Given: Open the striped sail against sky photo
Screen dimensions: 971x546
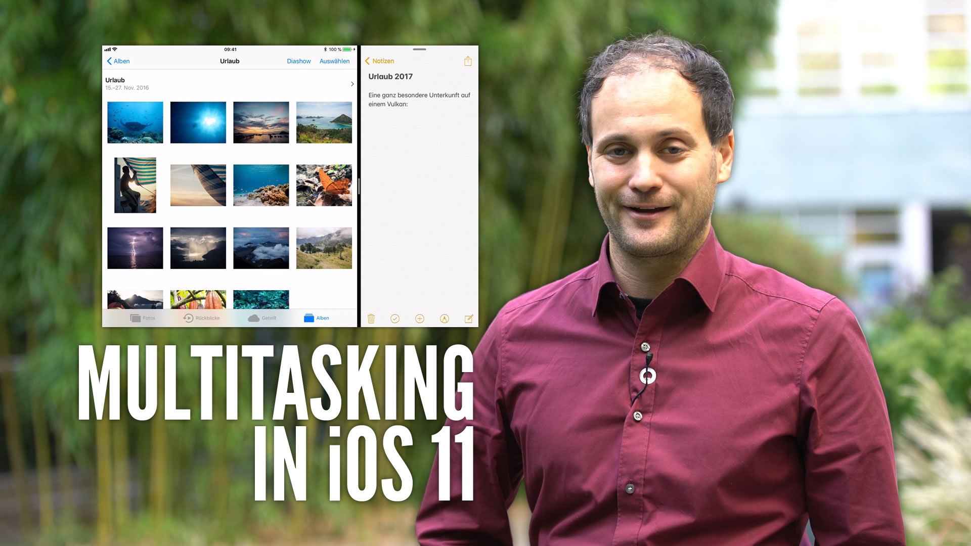Looking at the screenshot, I should point(198,185).
